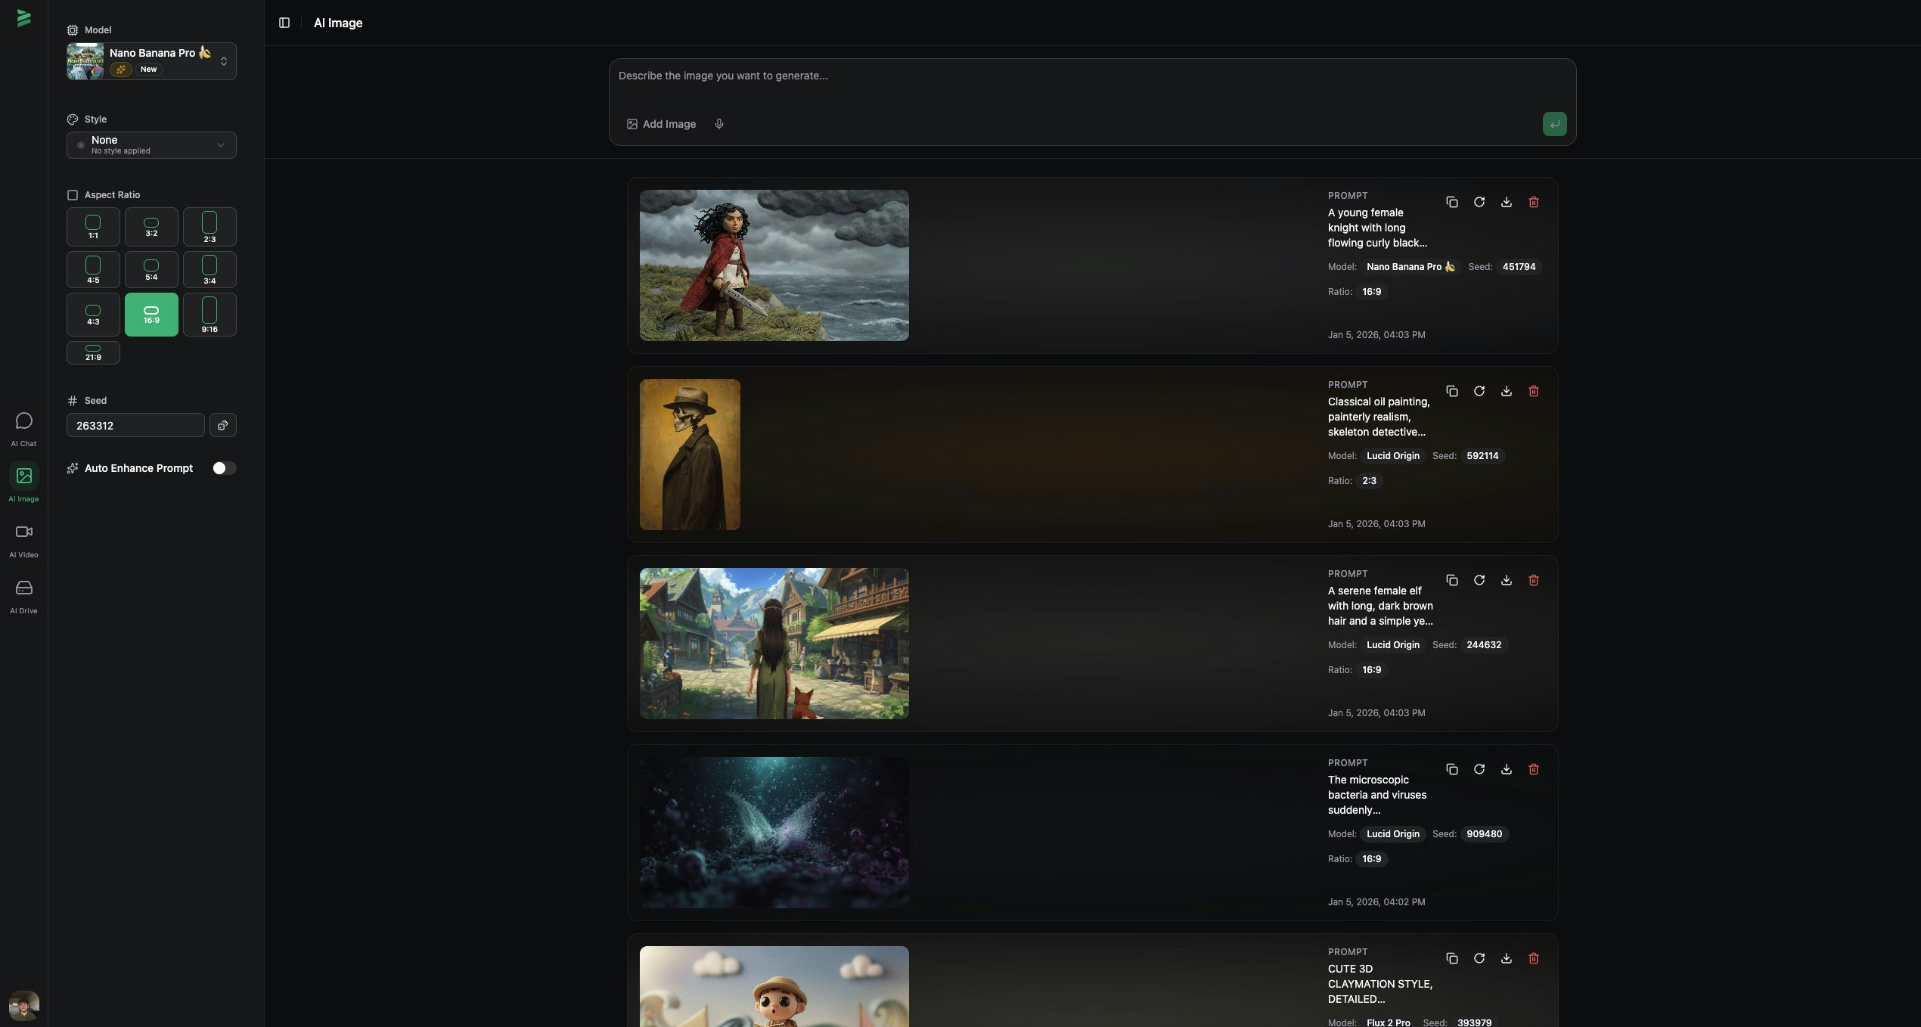
Task: Open AI Drive from the sidebar
Action: (x=23, y=595)
